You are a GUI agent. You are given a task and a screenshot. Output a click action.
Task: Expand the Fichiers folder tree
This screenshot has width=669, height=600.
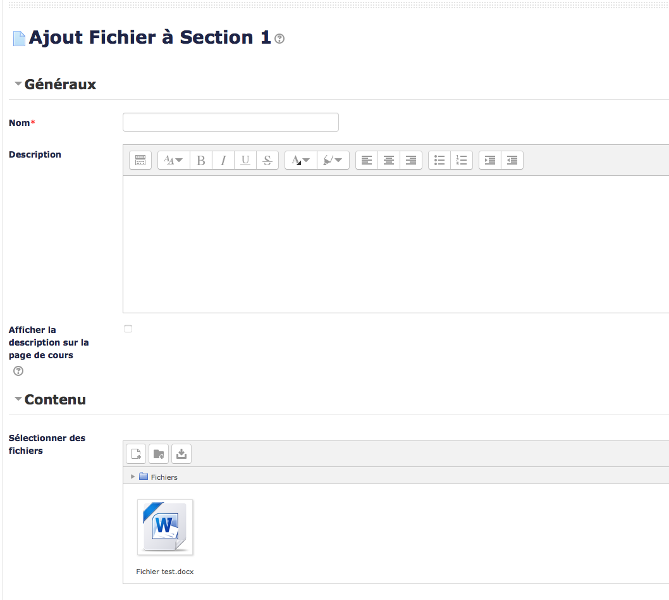tap(133, 477)
